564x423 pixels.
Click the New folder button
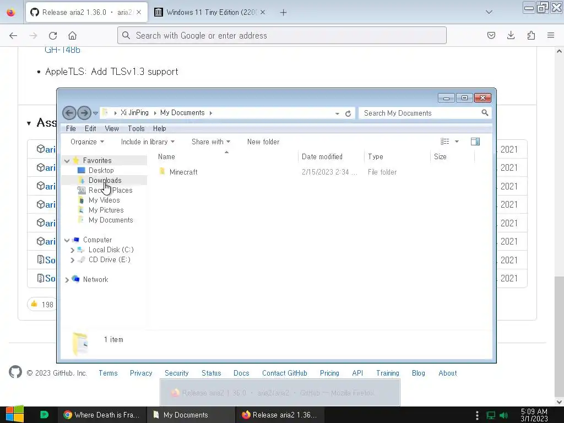click(x=263, y=142)
